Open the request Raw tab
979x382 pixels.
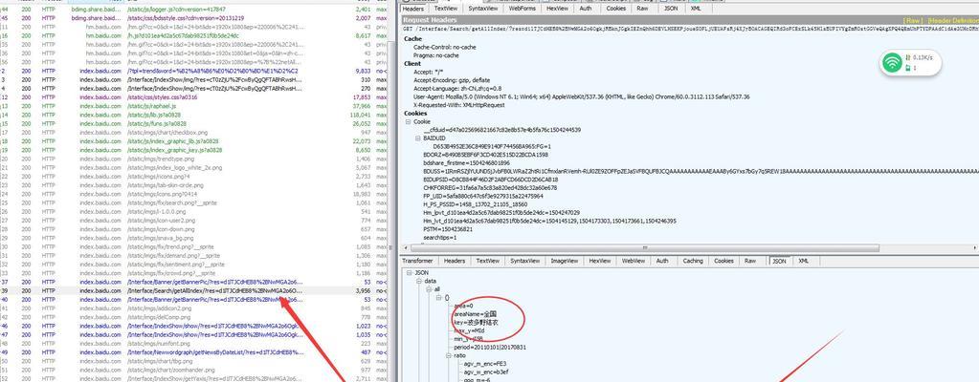pos(642,9)
